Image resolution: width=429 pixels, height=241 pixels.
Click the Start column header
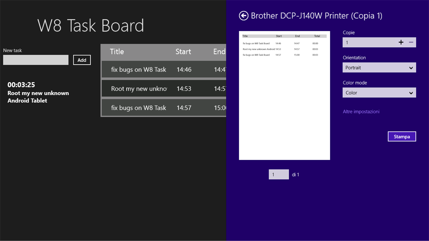[x=183, y=51]
